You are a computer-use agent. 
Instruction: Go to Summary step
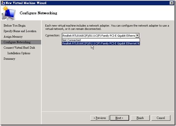[9, 59]
